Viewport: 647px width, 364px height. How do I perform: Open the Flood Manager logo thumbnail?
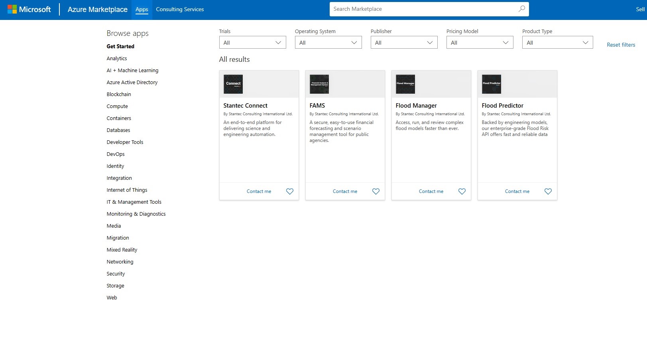point(405,84)
